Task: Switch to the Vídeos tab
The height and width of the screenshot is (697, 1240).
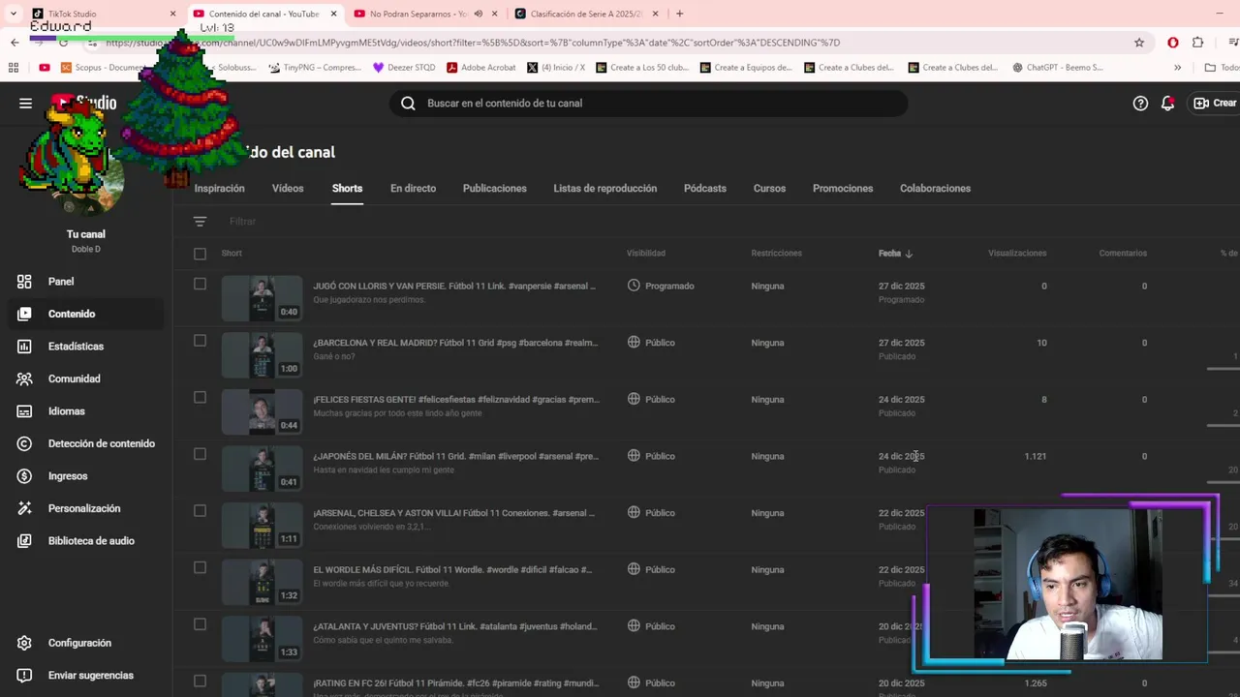Action: pyautogui.click(x=288, y=189)
